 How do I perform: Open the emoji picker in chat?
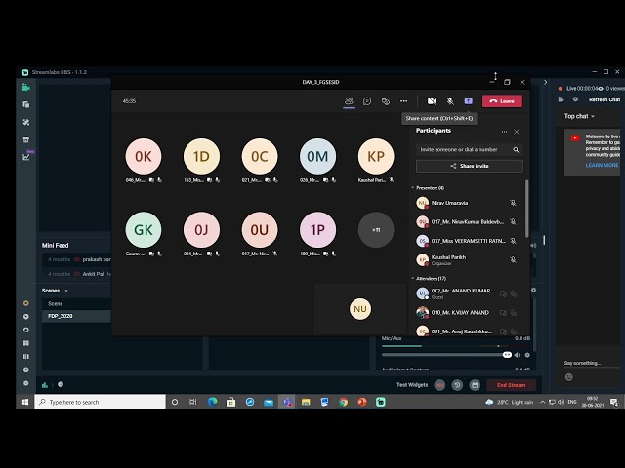pyautogui.click(x=568, y=377)
